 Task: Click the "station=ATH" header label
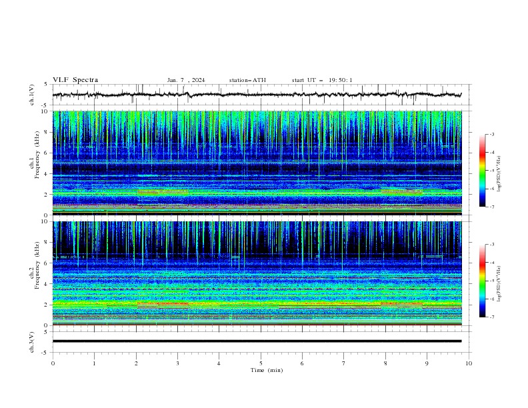(247, 80)
